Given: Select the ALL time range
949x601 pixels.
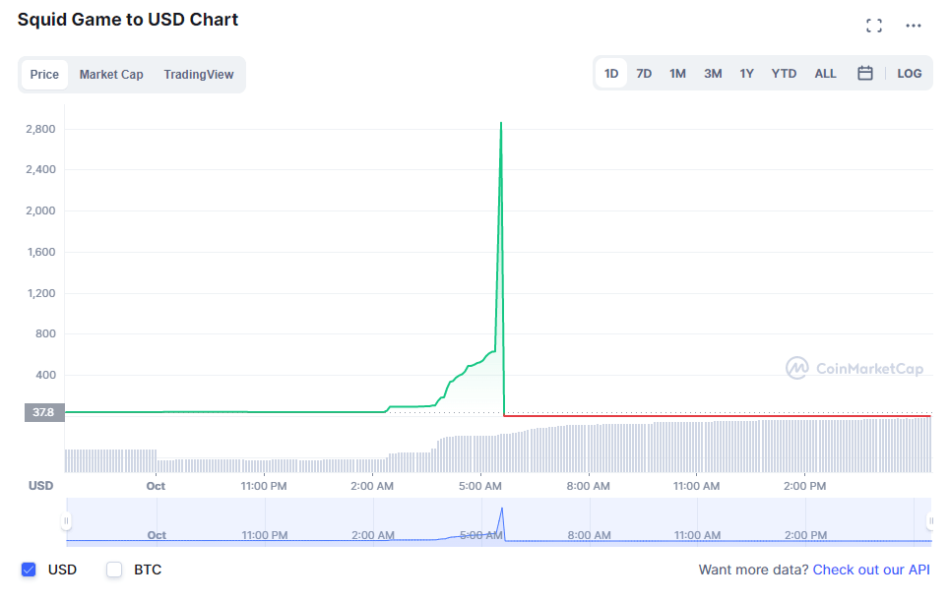Looking at the screenshot, I should coord(825,73).
